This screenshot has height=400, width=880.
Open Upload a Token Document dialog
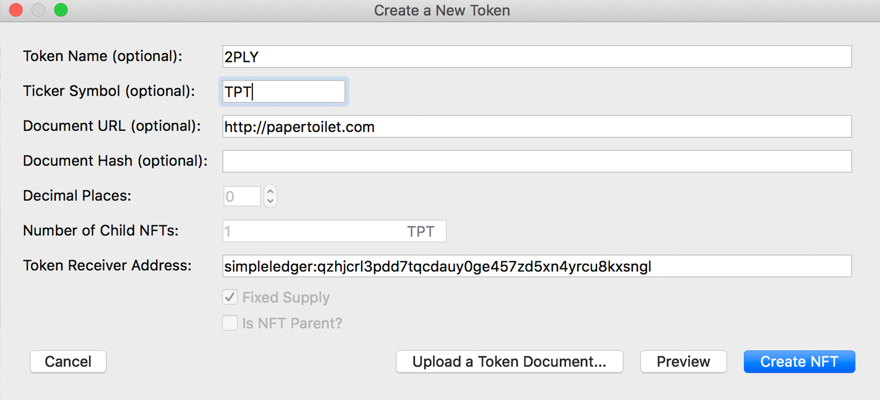(x=509, y=362)
